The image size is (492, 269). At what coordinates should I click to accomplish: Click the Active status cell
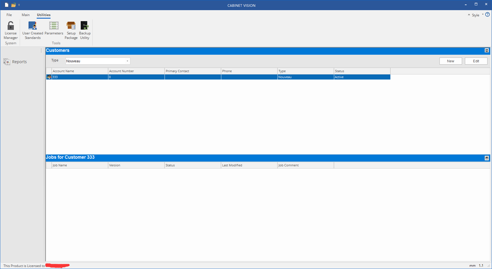click(362, 77)
